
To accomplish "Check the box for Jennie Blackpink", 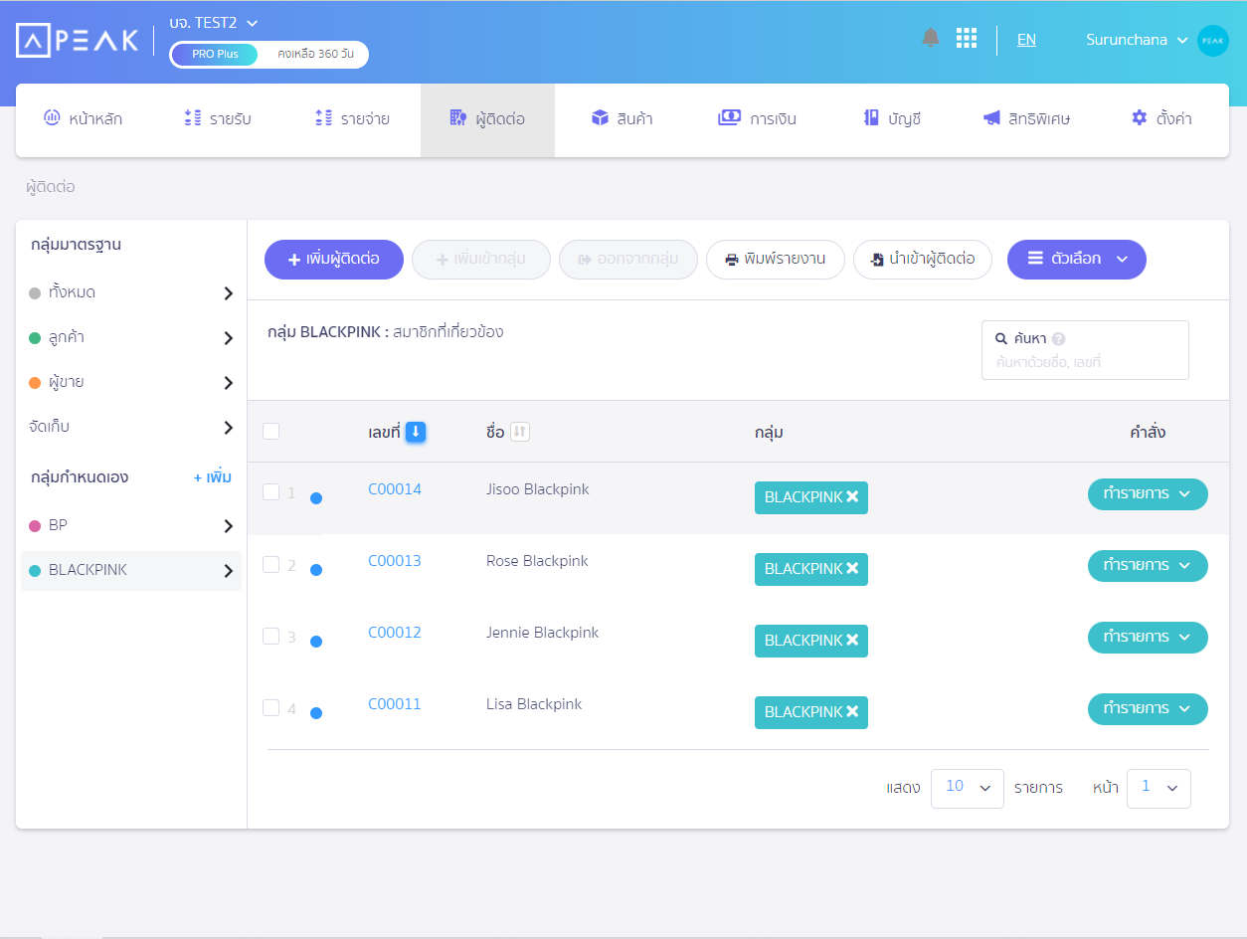I will point(270,636).
